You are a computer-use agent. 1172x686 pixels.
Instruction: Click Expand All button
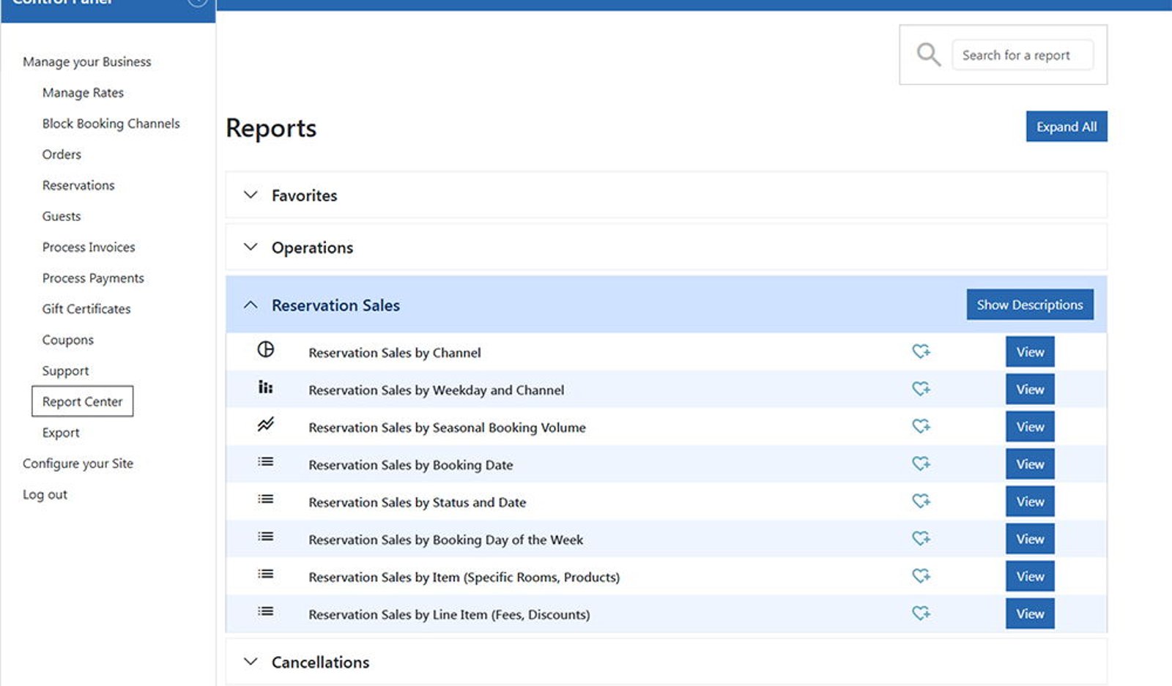[x=1067, y=127]
